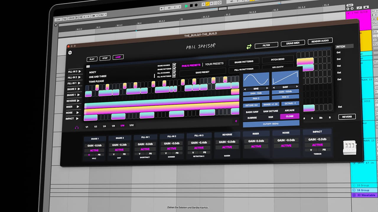Viewport: 378px width, 212px height.
Task: Open the FILTER button
Action: point(266,45)
